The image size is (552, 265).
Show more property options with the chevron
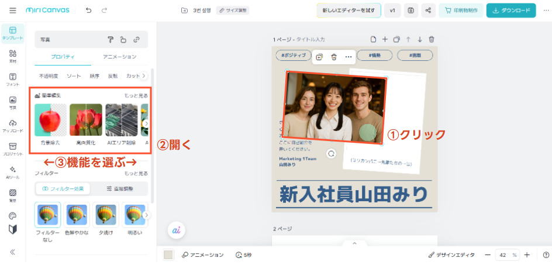pos(144,76)
